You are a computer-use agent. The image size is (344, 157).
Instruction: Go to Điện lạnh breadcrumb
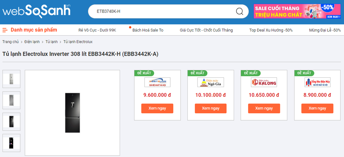32,42
